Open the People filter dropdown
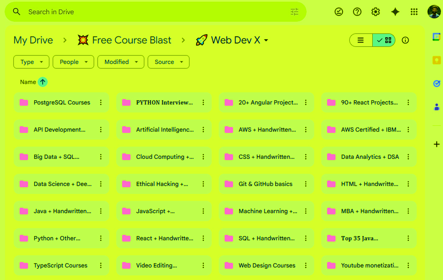Viewport: 443px width, 280px height. pos(73,62)
